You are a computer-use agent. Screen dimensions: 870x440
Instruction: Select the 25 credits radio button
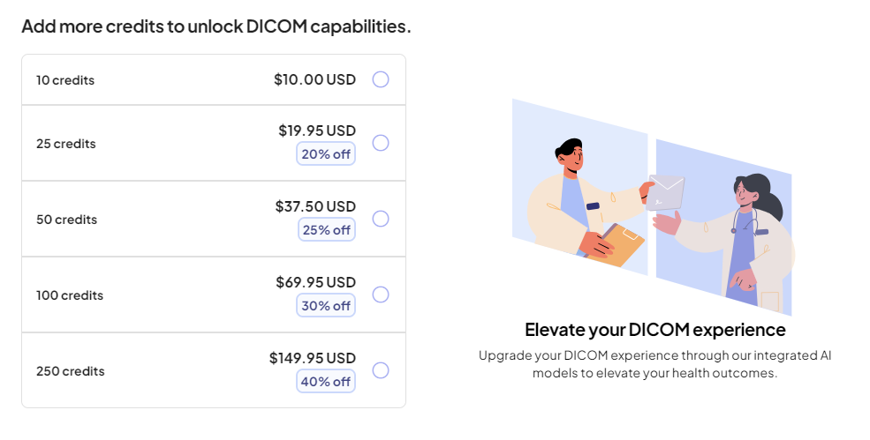tap(381, 143)
